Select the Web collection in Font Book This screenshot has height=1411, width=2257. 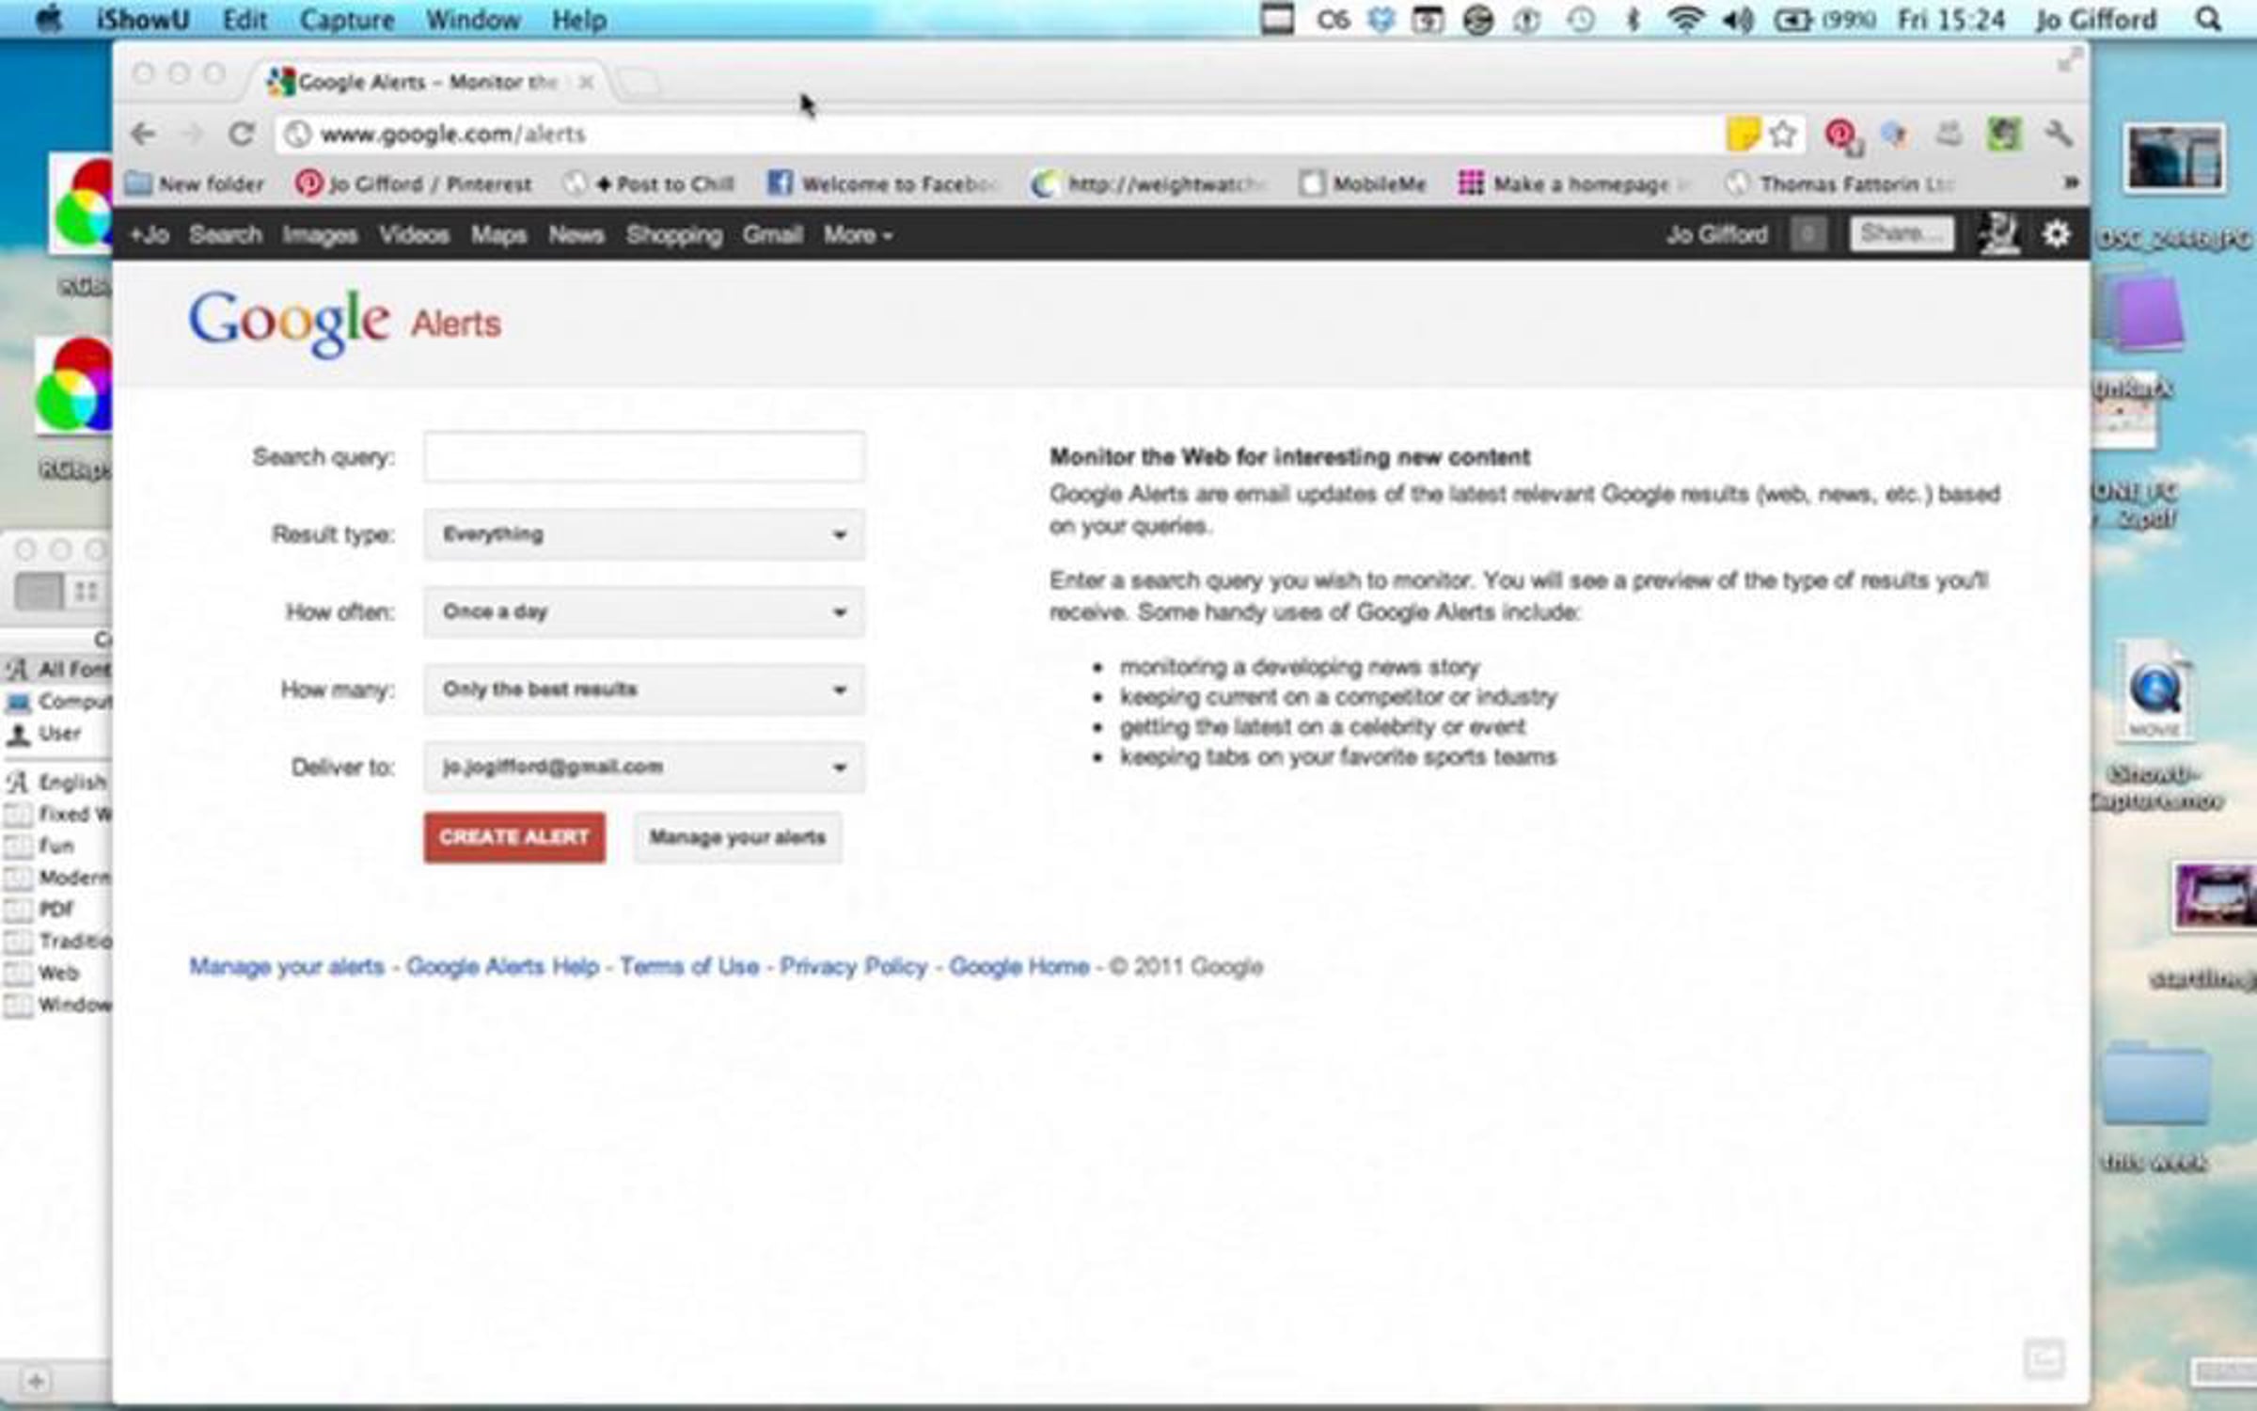coord(56,974)
